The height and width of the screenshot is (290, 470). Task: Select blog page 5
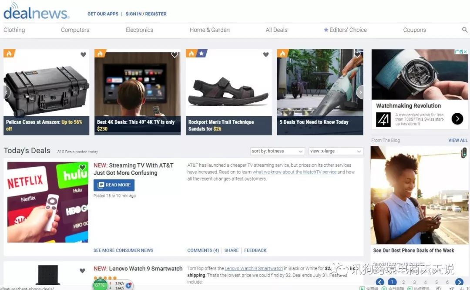point(436,282)
